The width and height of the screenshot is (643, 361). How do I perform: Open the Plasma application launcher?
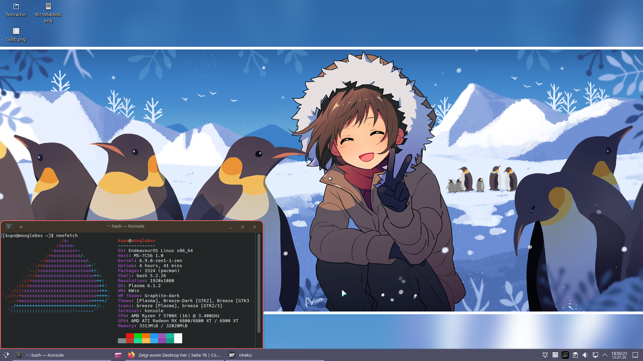tap(6, 355)
